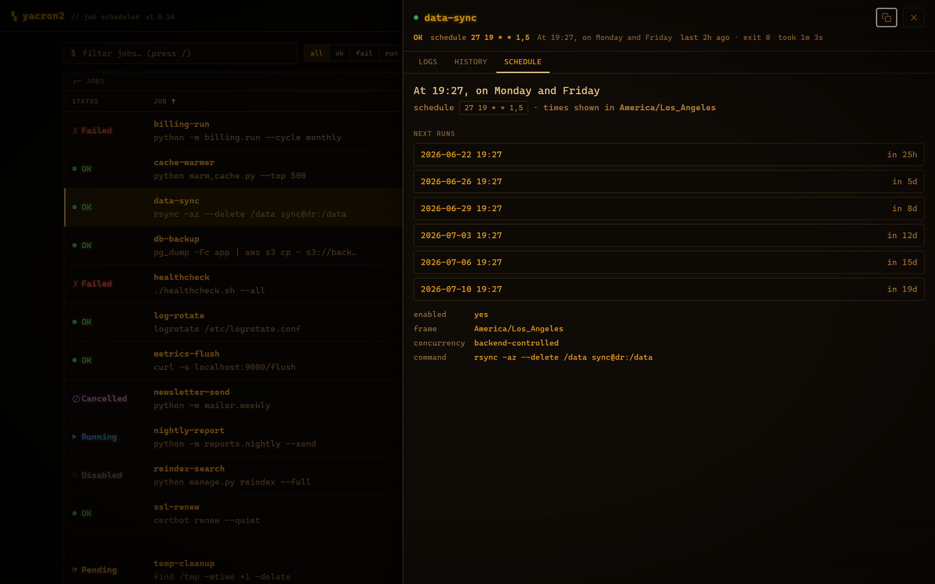Viewport: 935px width, 584px height.
Task: Click 'exit 0' in panel header
Action: pyautogui.click(x=756, y=37)
